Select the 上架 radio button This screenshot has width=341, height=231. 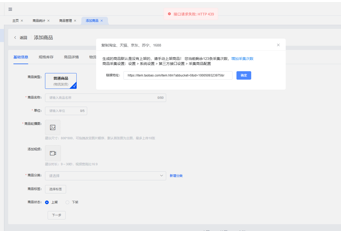click(x=47, y=202)
